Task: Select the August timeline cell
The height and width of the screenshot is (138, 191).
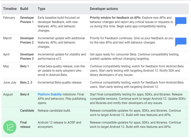Action: [x=8, y=94]
